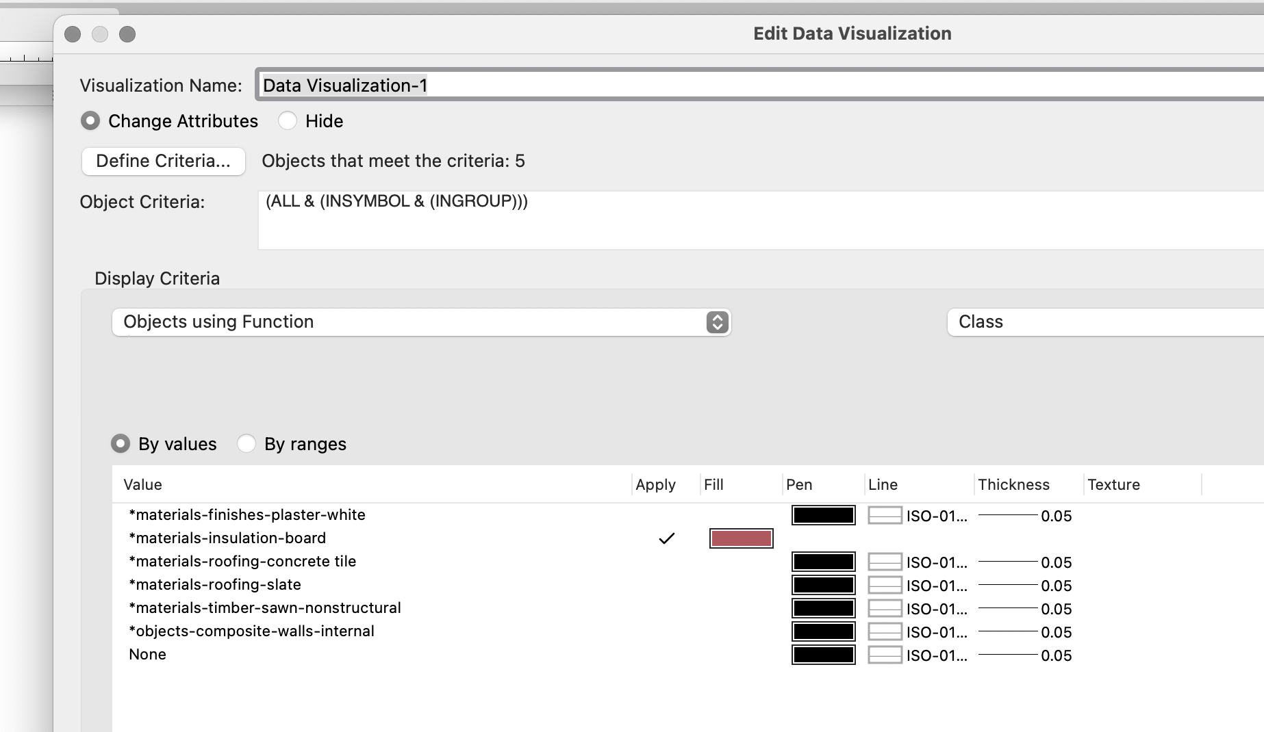This screenshot has height=732, width=1264.
Task: Click the Thickness column header
Action: [x=1015, y=484]
